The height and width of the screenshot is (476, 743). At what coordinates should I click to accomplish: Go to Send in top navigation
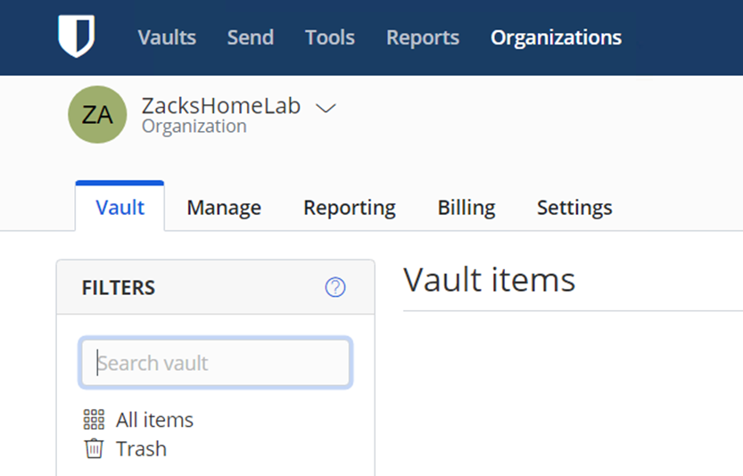(250, 37)
